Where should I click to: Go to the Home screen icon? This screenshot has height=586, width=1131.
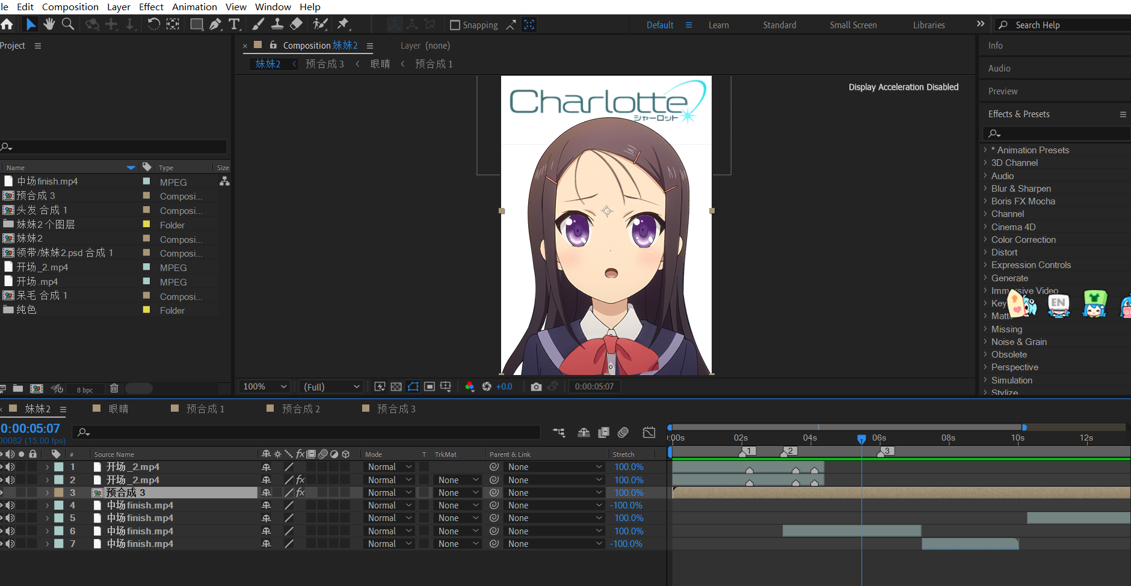pyautogui.click(x=7, y=24)
